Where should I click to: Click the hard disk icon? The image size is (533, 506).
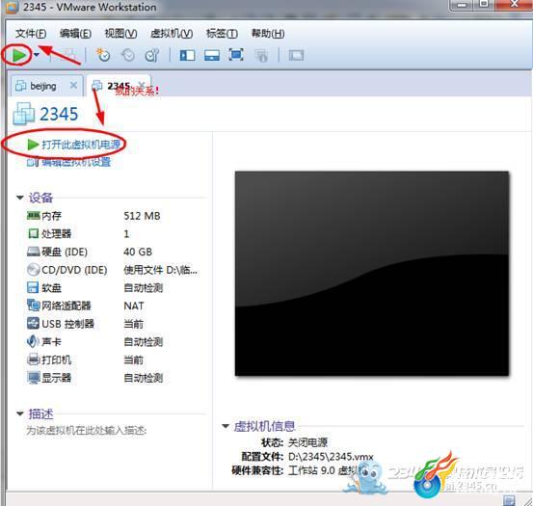34,252
